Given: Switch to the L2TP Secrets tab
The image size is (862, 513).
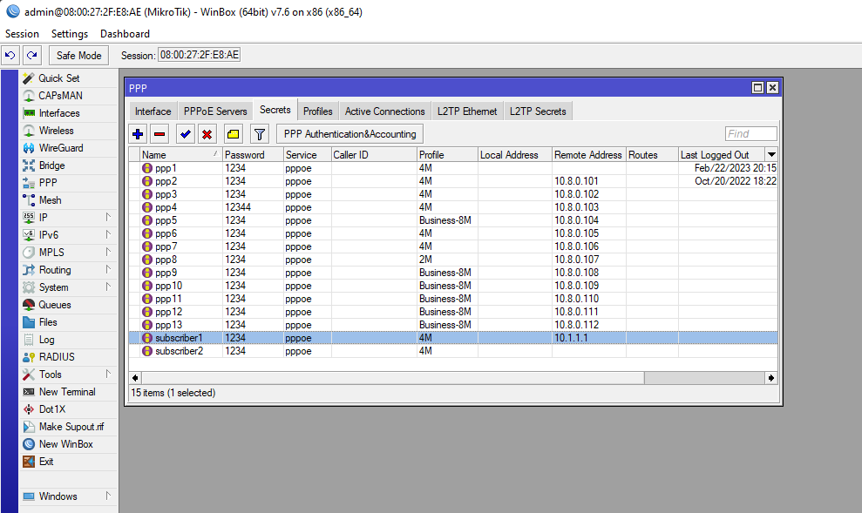Looking at the screenshot, I should [x=538, y=111].
